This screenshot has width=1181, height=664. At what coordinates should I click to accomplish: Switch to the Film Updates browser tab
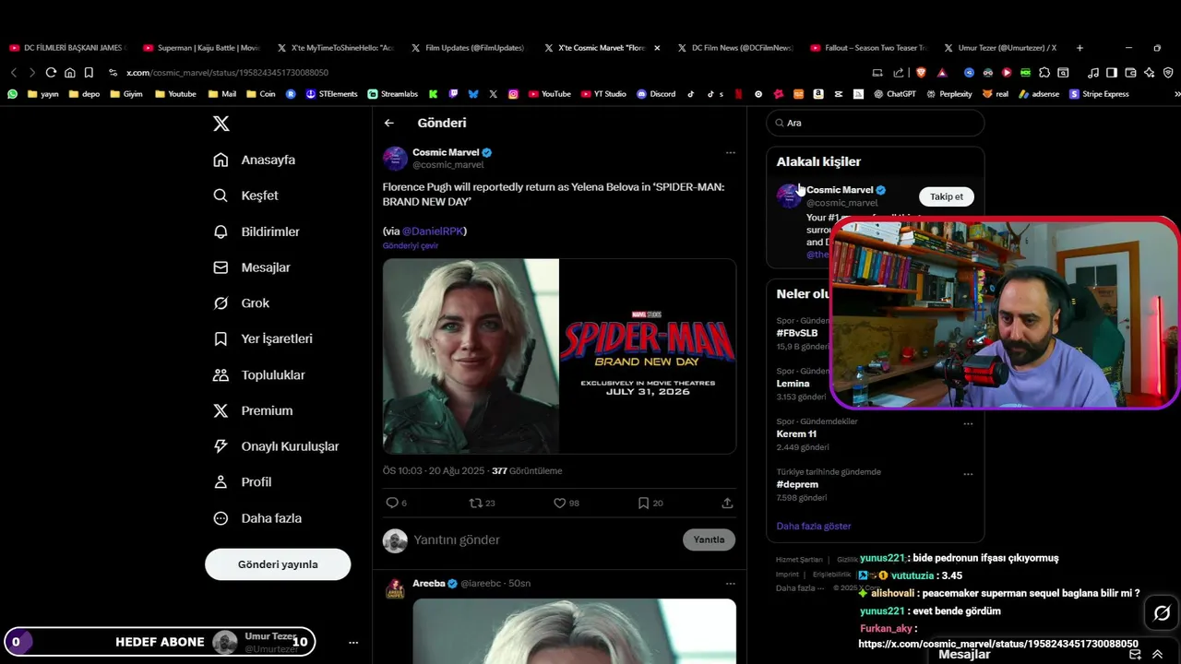(x=467, y=48)
